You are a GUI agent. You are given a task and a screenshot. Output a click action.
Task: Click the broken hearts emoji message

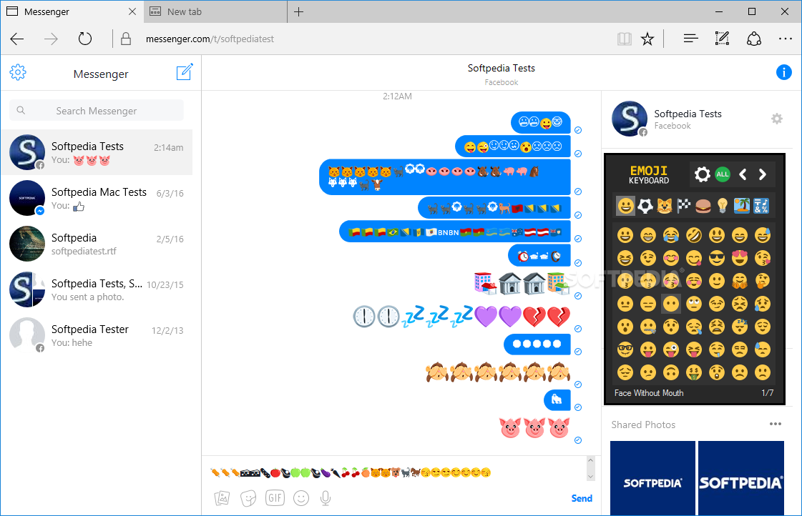(x=461, y=316)
